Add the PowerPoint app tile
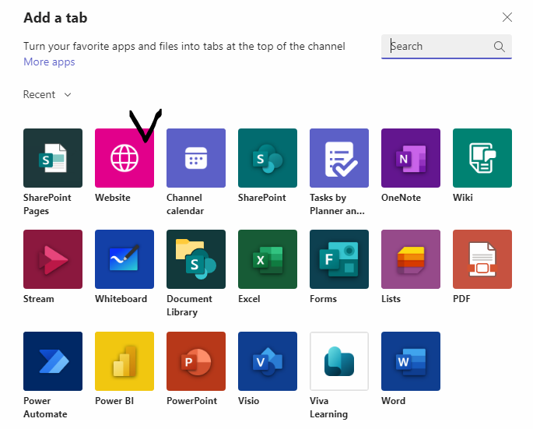This screenshot has height=429, width=533. click(x=196, y=361)
